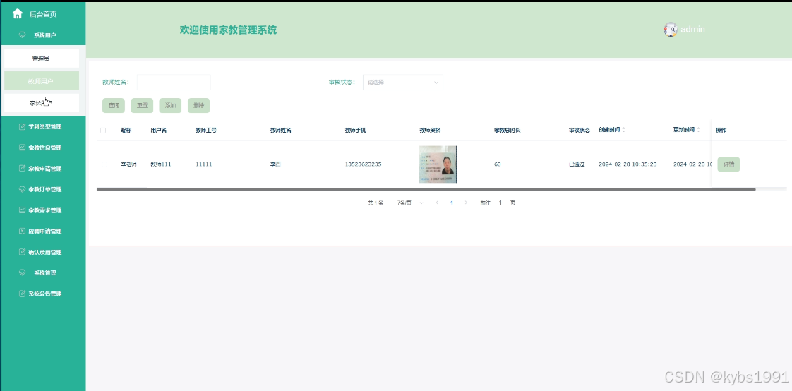Click the 已通过 status cell
Image resolution: width=792 pixels, height=391 pixels.
point(576,164)
